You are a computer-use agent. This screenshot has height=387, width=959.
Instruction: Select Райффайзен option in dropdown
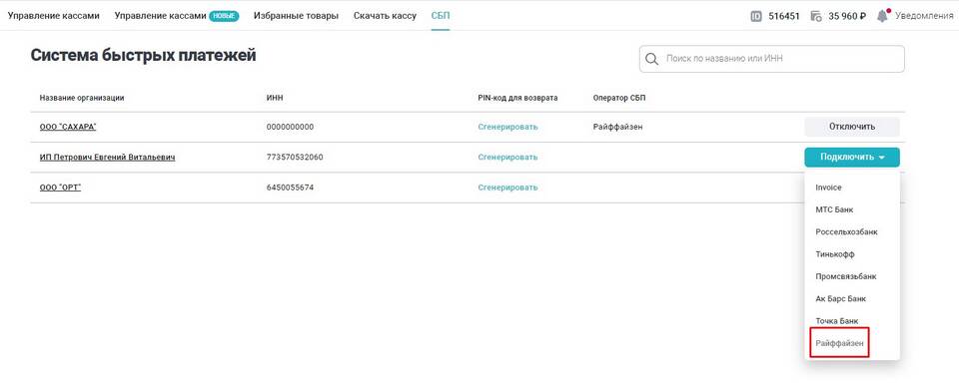tap(840, 344)
